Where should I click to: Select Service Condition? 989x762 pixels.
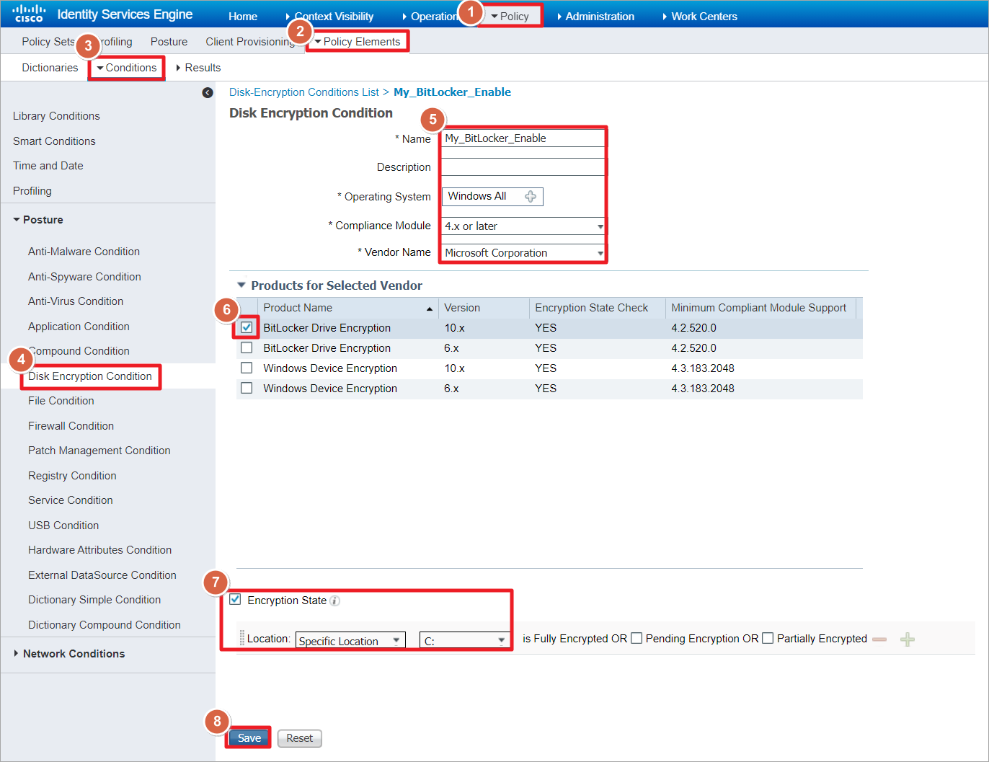pyautogui.click(x=71, y=500)
